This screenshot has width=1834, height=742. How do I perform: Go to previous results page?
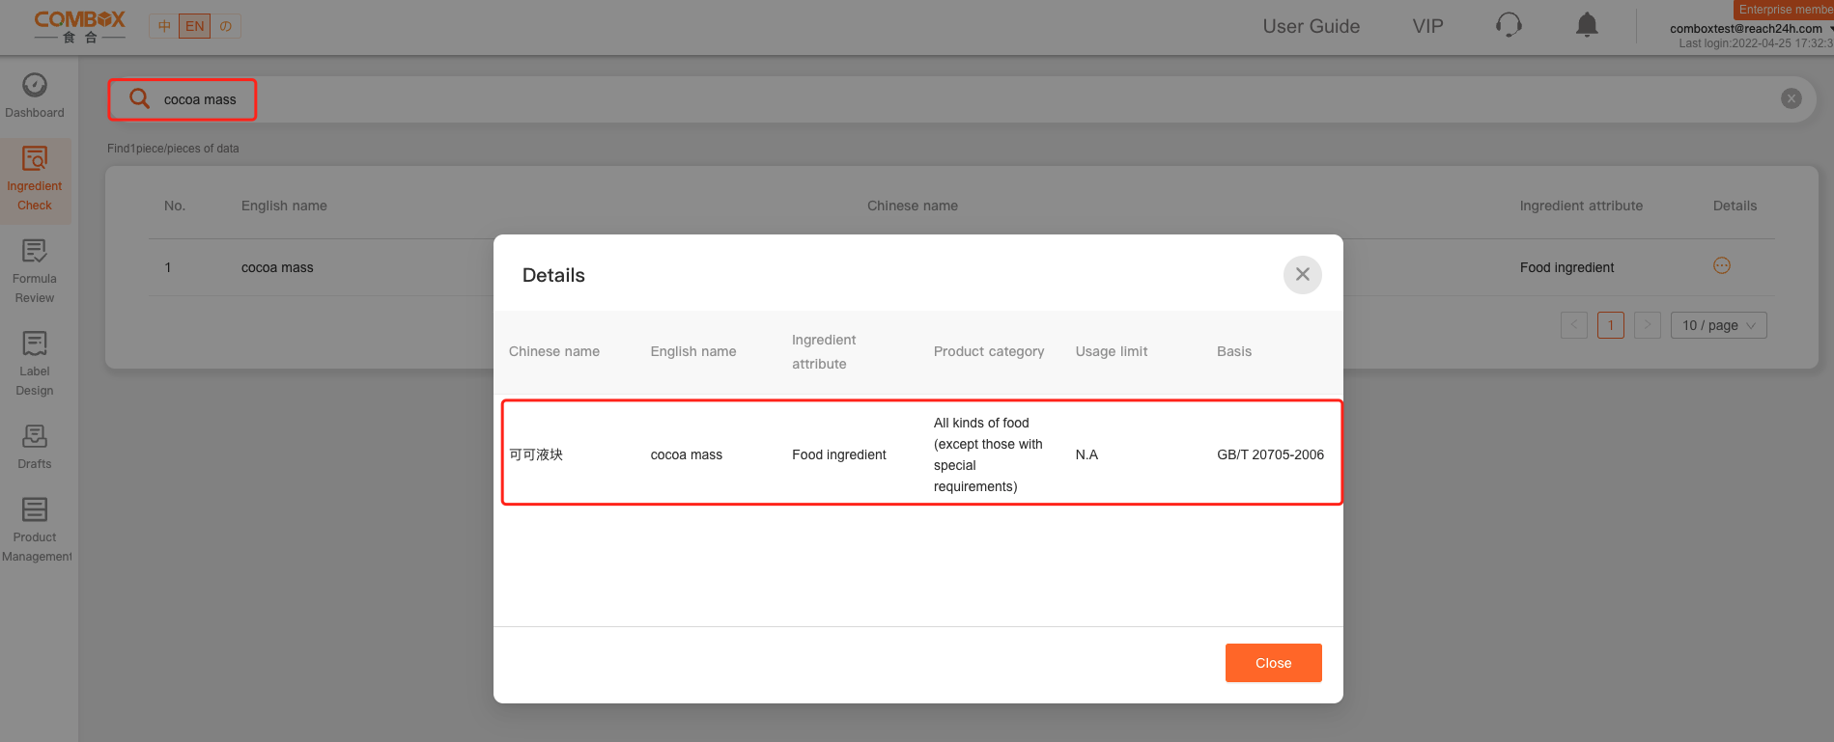click(x=1574, y=325)
